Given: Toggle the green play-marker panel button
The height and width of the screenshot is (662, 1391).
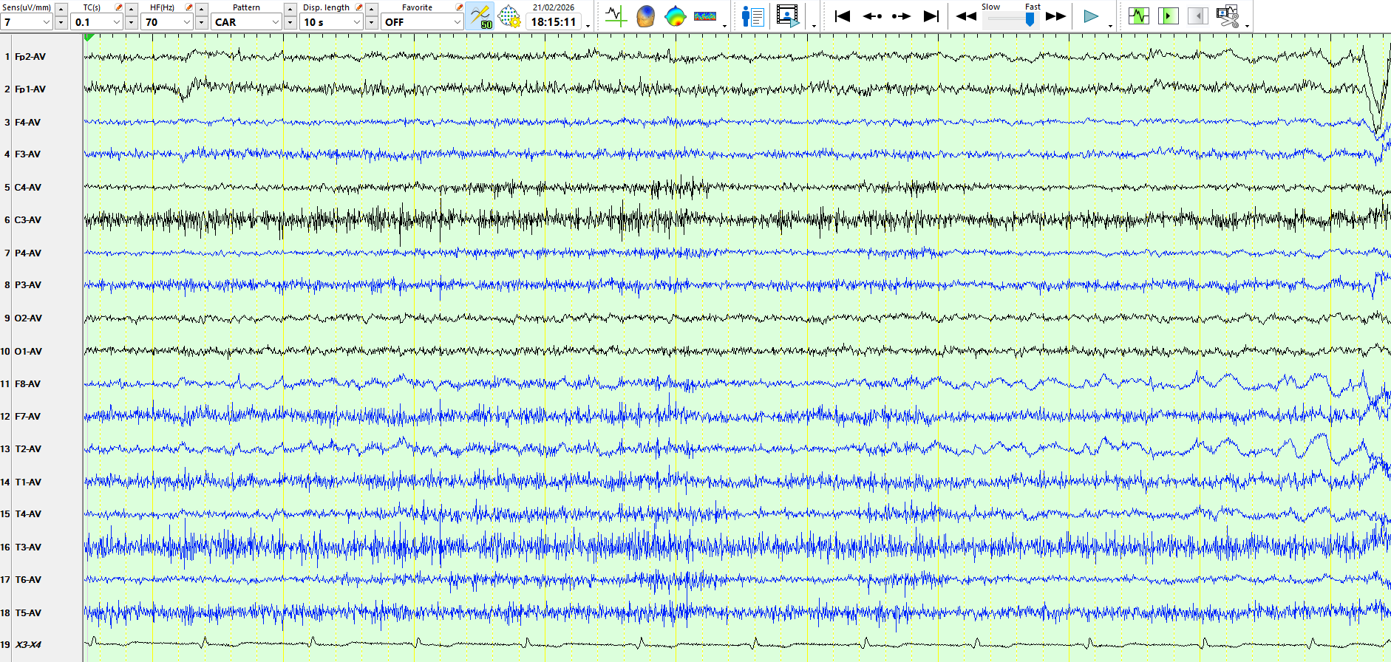Looking at the screenshot, I should point(1168,16).
